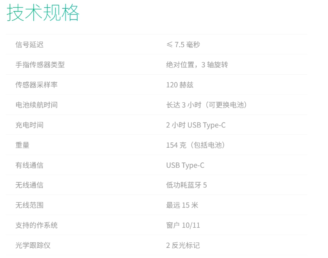Select the 有线通信 label
The width and height of the screenshot is (328, 258).
tap(29, 165)
